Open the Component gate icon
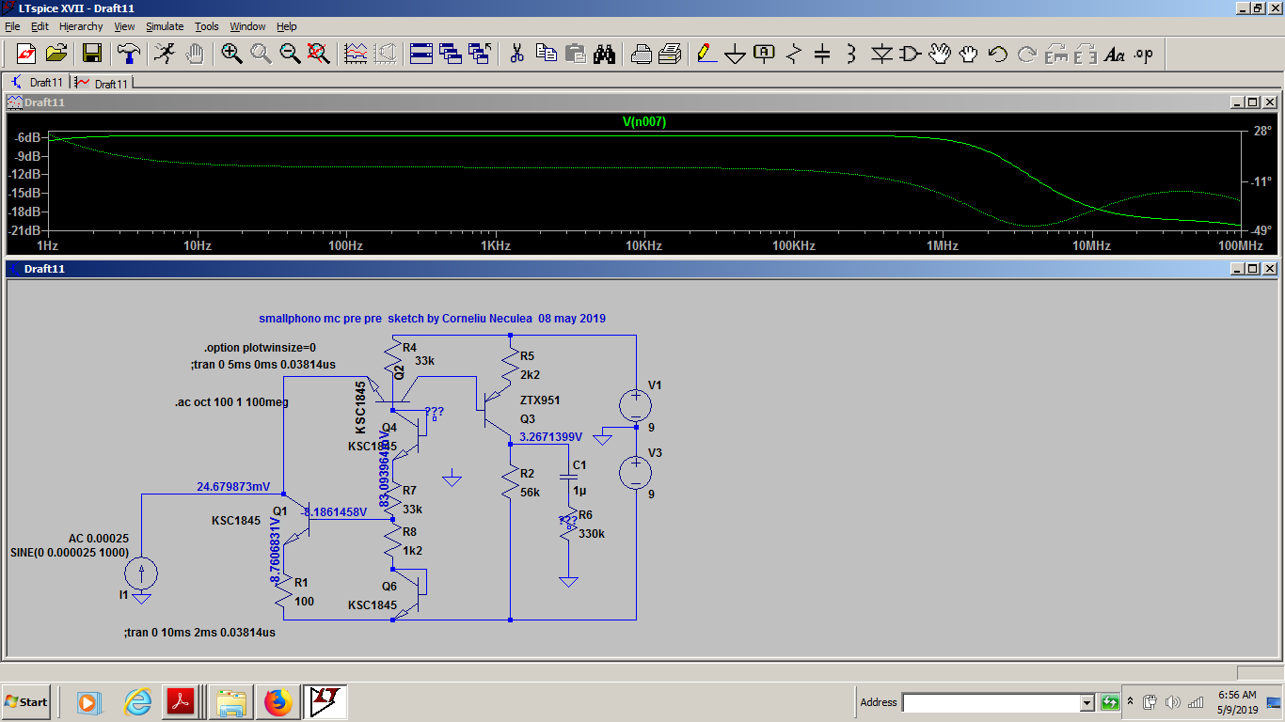The image size is (1285, 722). pyautogui.click(x=911, y=54)
